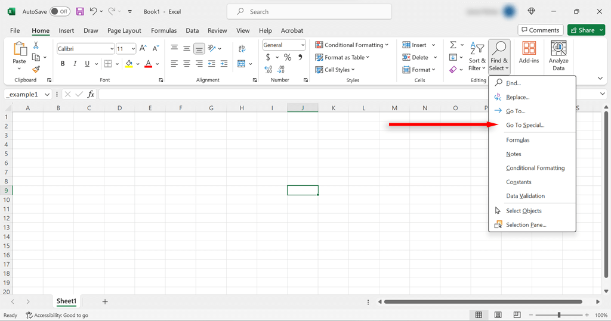
Task: Click the zoom slider handle
Action: pyautogui.click(x=559, y=315)
